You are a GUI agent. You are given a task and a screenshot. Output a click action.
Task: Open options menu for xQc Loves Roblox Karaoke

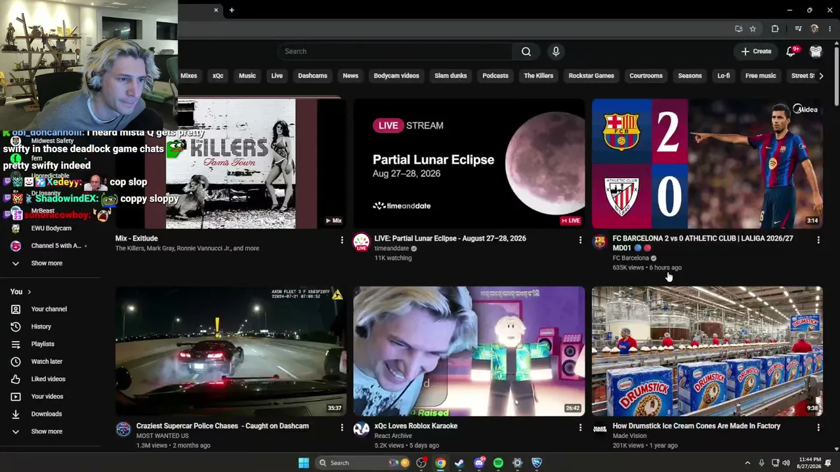580,427
